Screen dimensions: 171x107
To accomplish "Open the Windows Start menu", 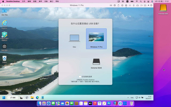I will click(4, 98).
